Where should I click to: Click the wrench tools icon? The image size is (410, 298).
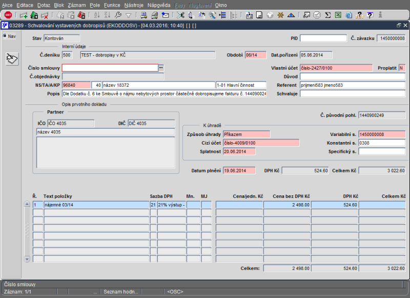(118, 15)
